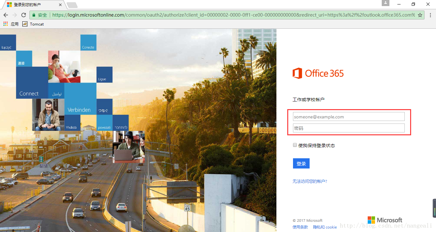Click the browser forward arrow
Image resolution: width=436 pixels, height=232 pixels.
click(x=15, y=15)
